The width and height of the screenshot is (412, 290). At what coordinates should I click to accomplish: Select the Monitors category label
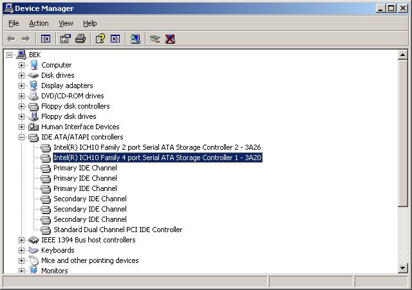pos(54,271)
